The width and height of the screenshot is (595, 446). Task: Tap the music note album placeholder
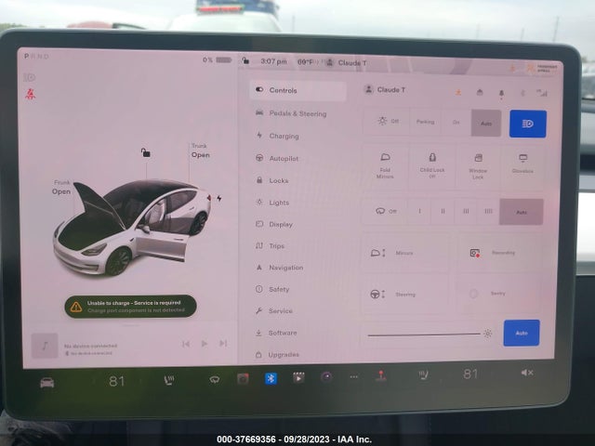click(x=45, y=346)
